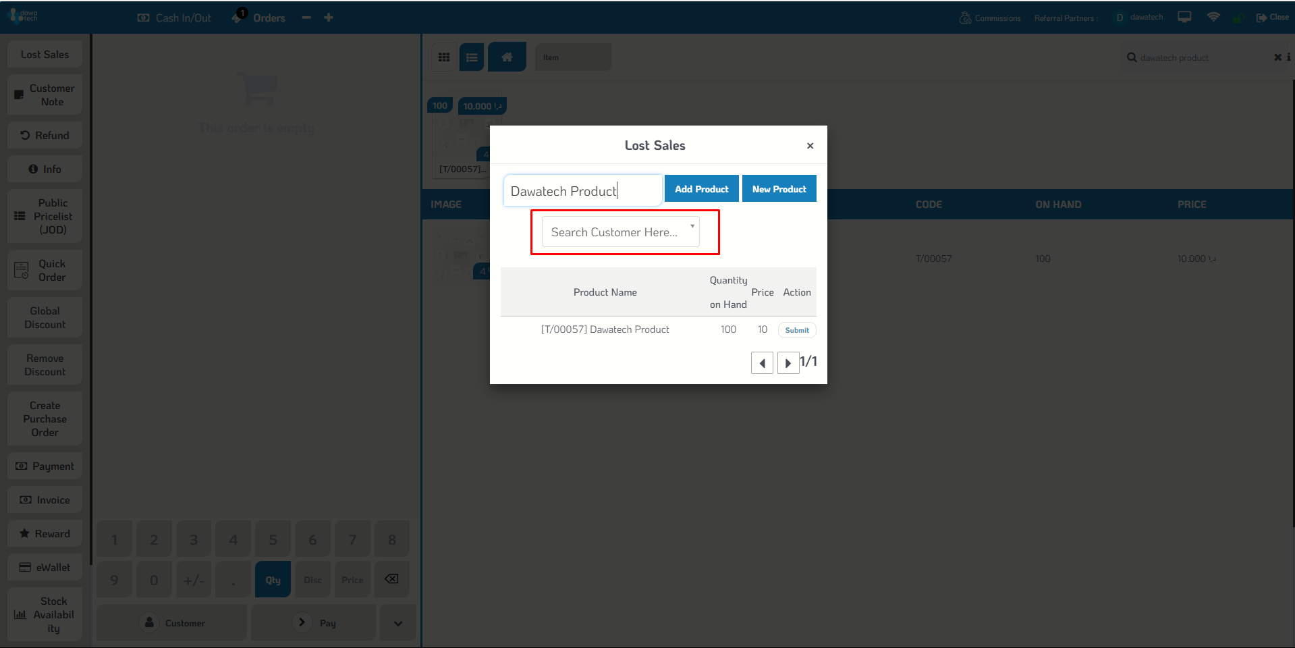The width and height of the screenshot is (1295, 648).
Task: Apply a Global Discount
Action: 45,317
